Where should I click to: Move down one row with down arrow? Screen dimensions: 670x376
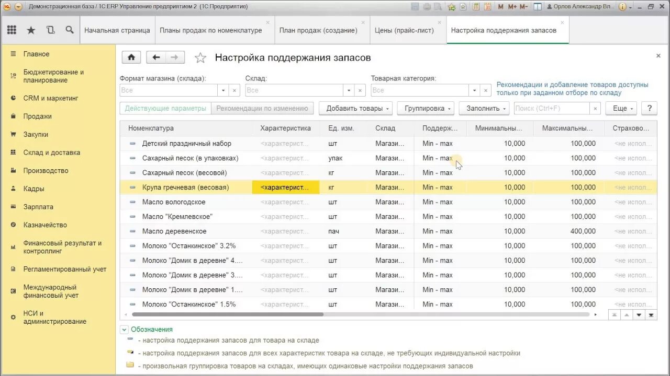point(639,314)
